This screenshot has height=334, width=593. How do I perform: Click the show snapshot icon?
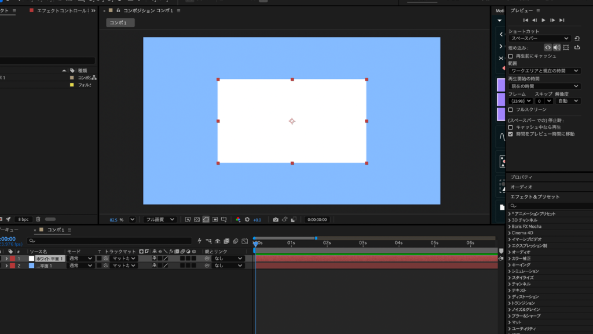[x=284, y=220]
